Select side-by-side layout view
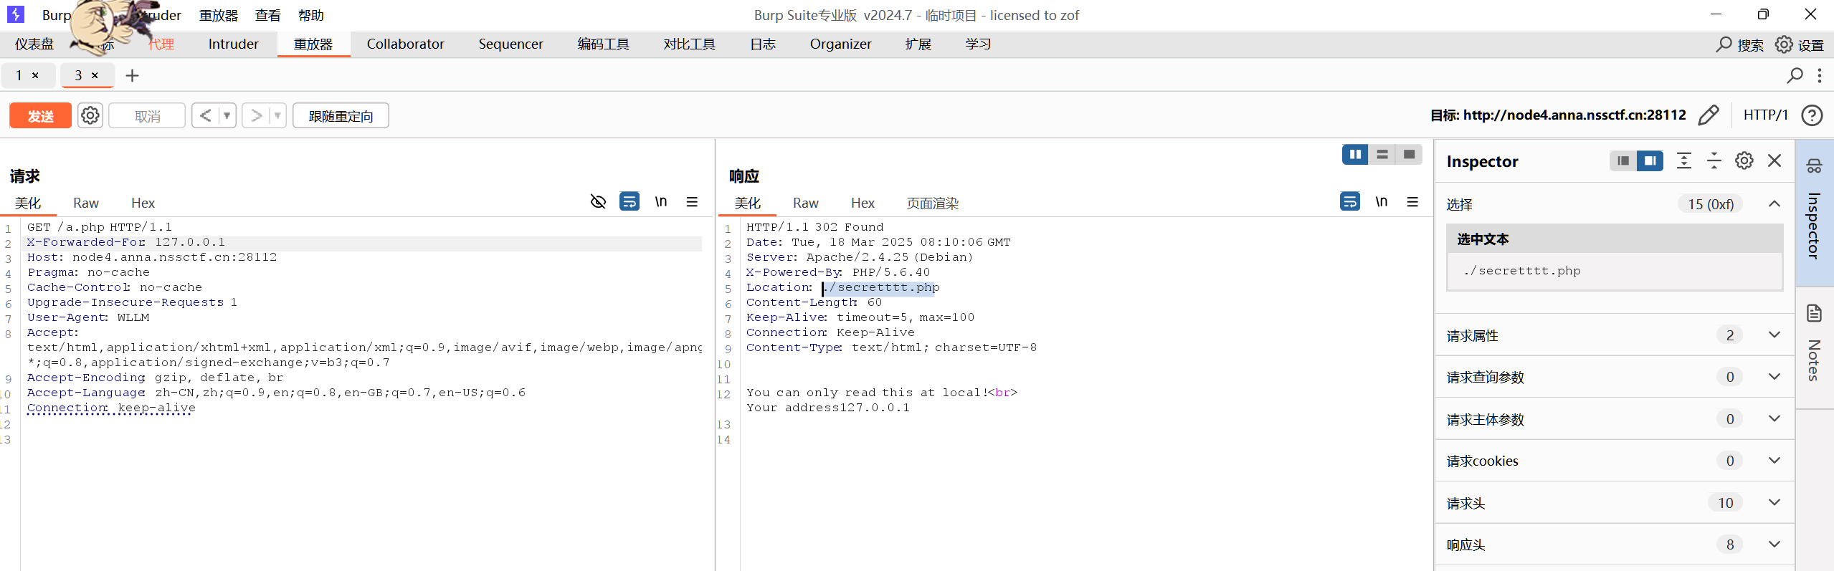 click(x=1354, y=155)
